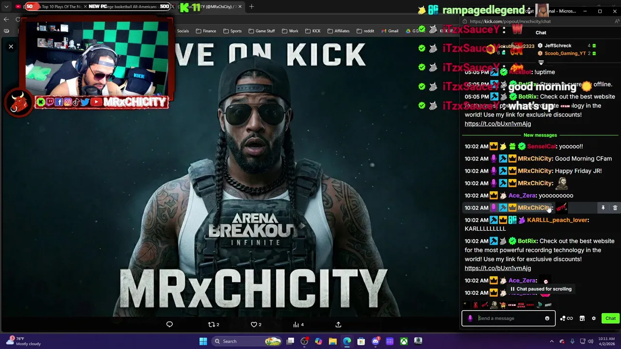621x349 pixels.
Task: Open the reddit bookmarks folder
Action: pyautogui.click(x=365, y=31)
